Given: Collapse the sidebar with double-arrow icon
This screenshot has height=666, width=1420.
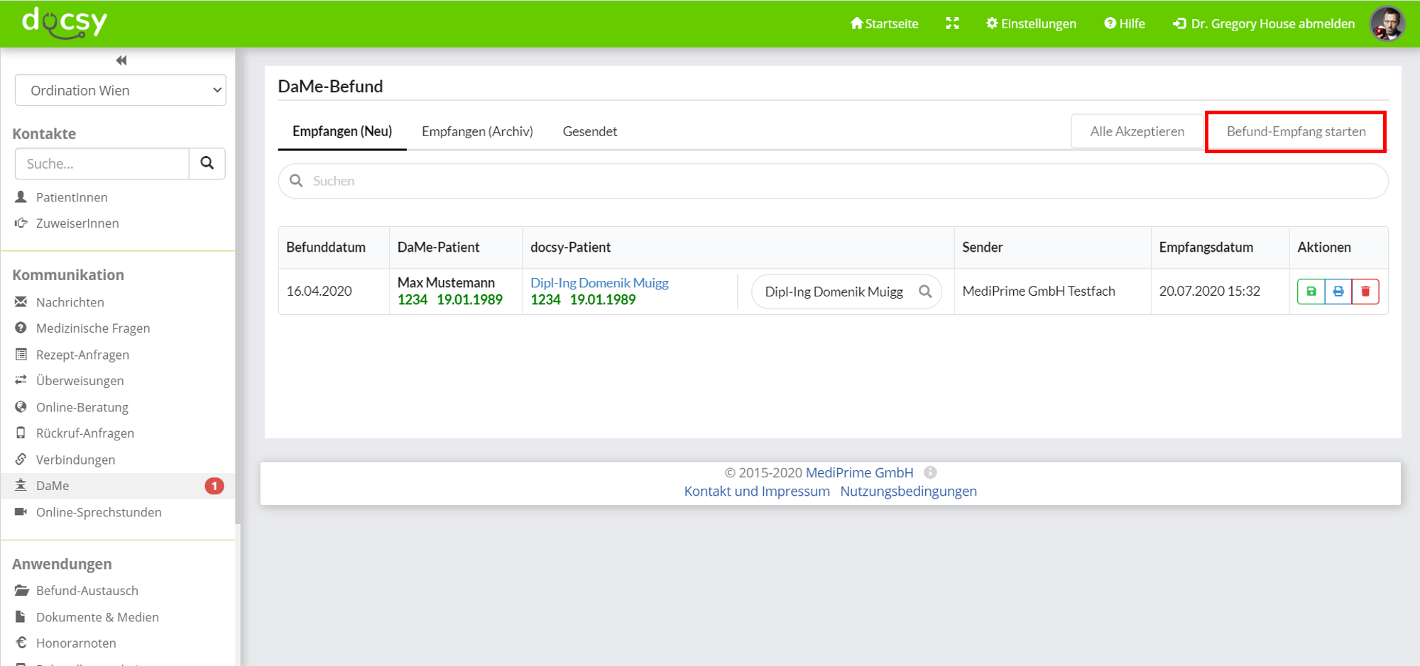Looking at the screenshot, I should [x=121, y=60].
